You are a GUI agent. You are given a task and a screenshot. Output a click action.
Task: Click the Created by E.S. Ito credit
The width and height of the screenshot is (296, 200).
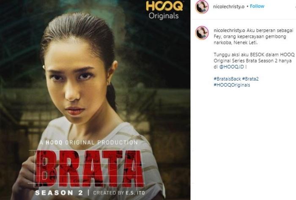(x=119, y=193)
